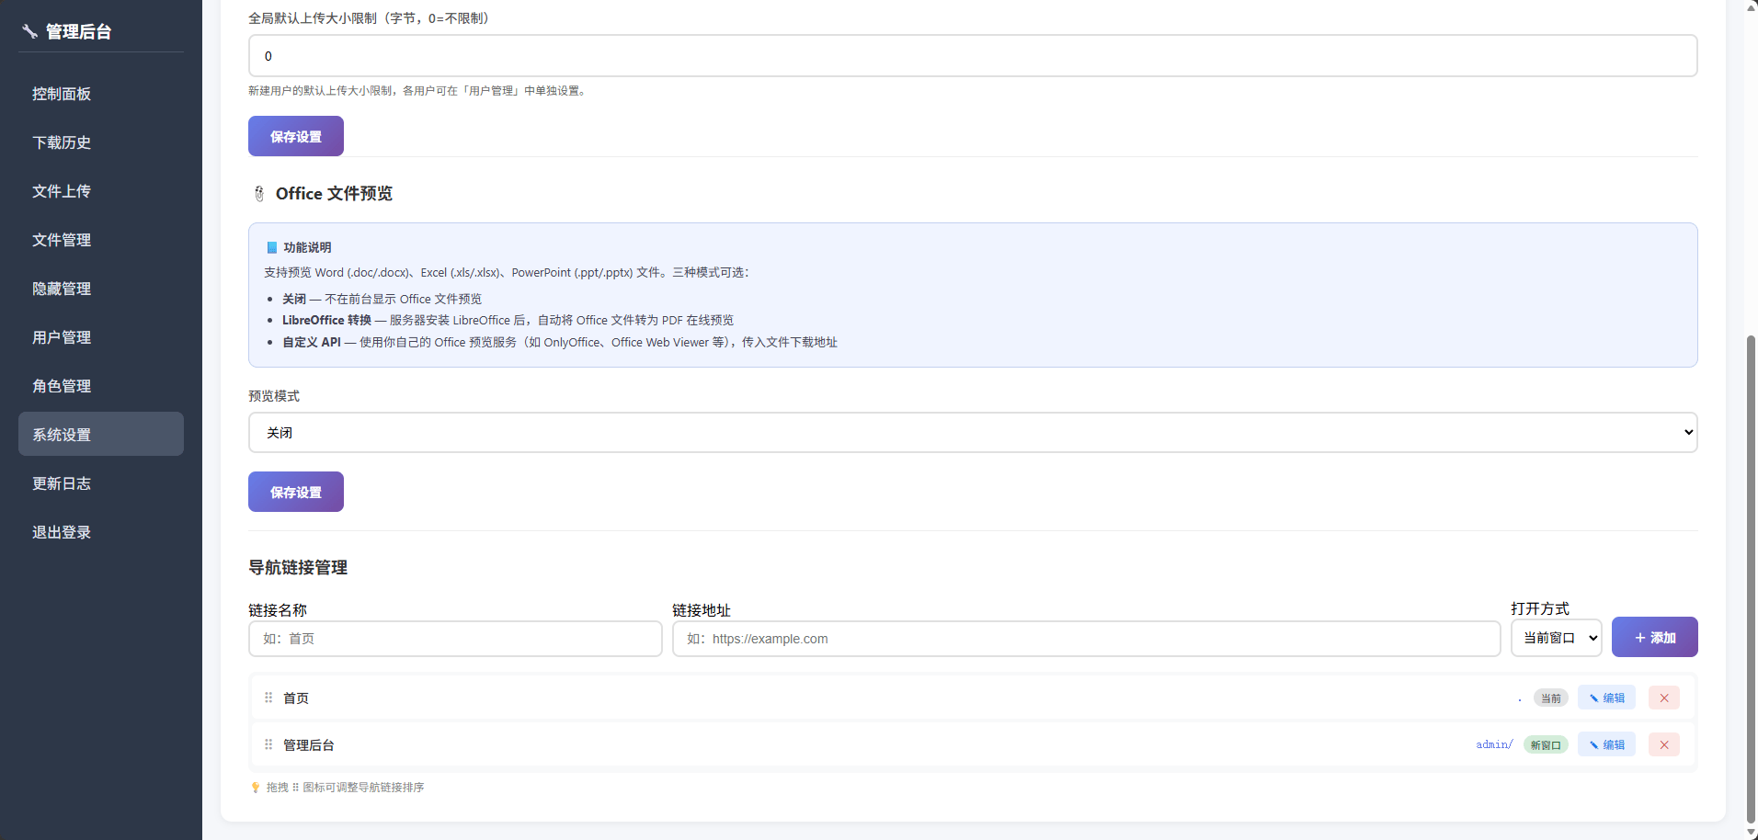Click 保存设置 under Office preview mode
This screenshot has height=840, width=1758.
[296, 492]
